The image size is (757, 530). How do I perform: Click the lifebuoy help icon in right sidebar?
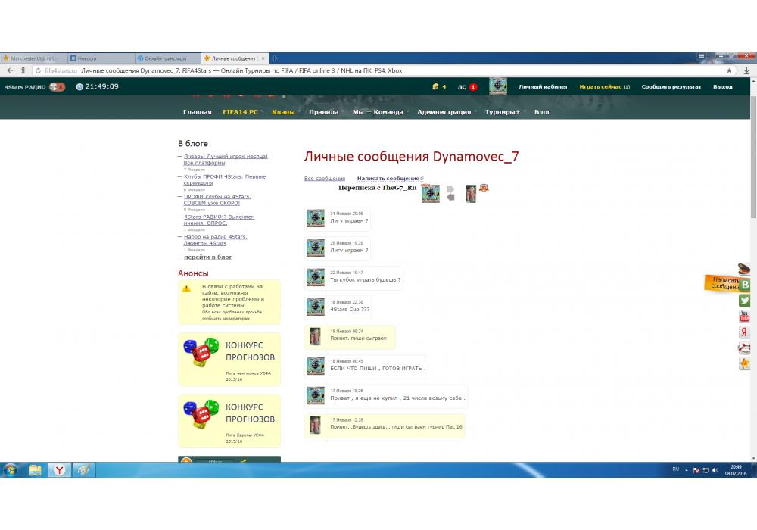[x=744, y=348]
